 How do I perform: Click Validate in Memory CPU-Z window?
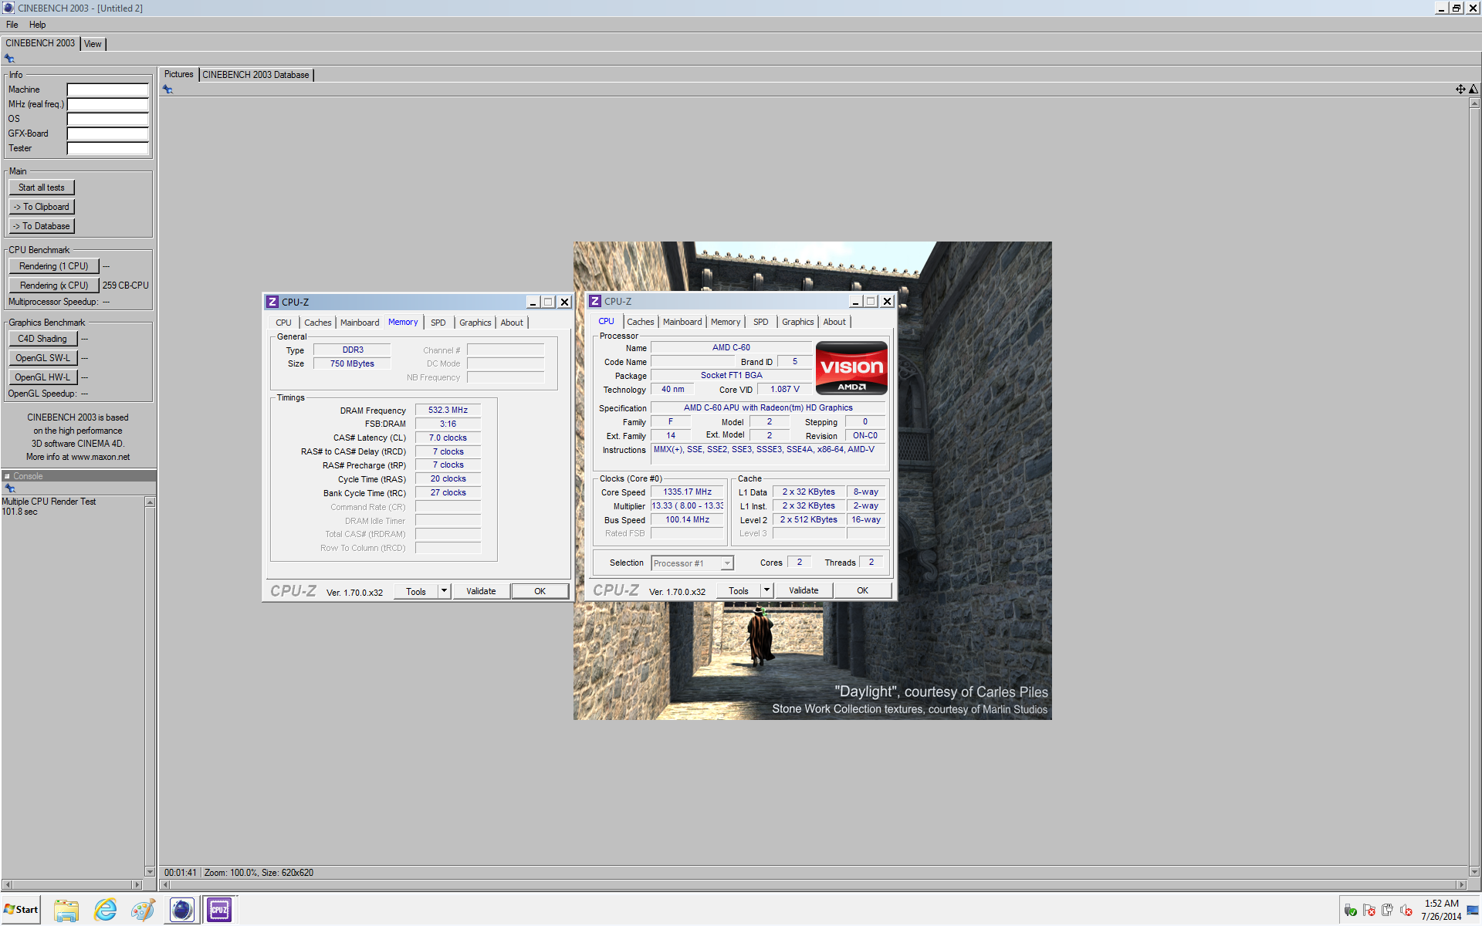(x=481, y=591)
